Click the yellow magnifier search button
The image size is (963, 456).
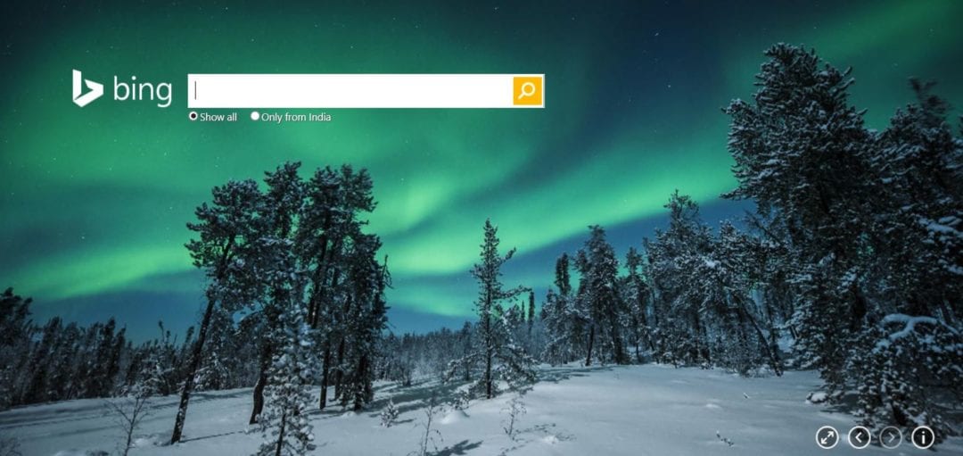pyautogui.click(x=528, y=91)
